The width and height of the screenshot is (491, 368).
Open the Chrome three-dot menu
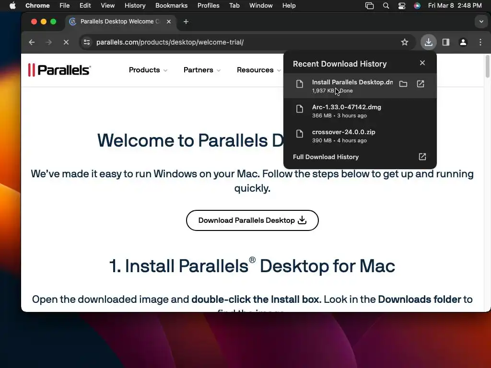pos(480,42)
